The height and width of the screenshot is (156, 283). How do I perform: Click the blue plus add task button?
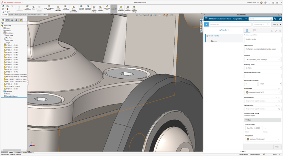click(206, 25)
